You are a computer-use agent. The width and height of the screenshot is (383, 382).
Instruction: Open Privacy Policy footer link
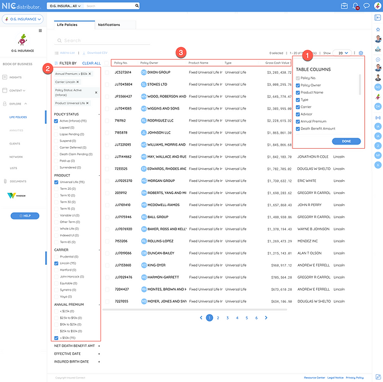tap(355, 378)
